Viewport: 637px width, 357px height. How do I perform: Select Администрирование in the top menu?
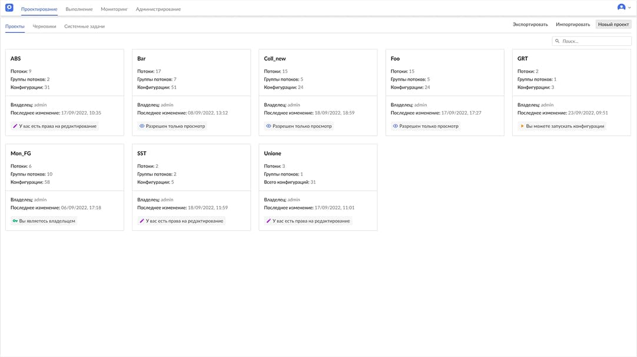157,9
